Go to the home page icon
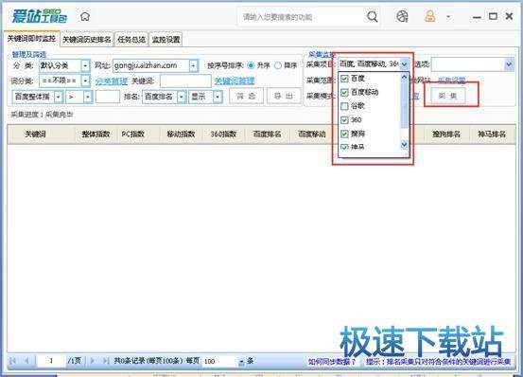This screenshot has width=523, height=377. coord(85,16)
